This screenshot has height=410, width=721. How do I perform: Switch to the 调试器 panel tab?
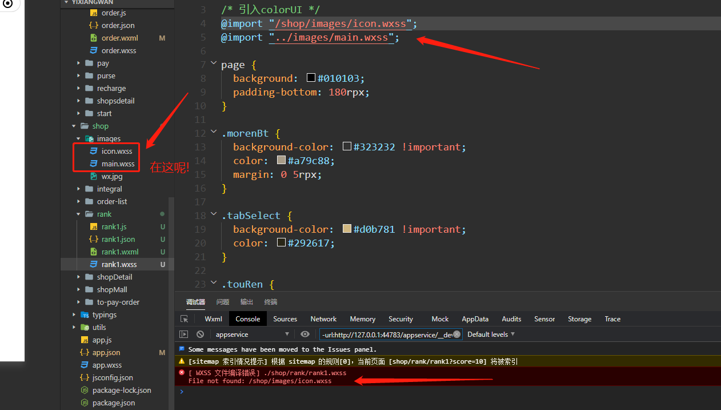tap(195, 302)
